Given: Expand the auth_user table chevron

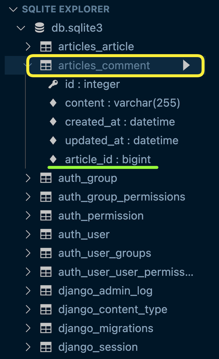Looking at the screenshot, I should tap(28, 234).
